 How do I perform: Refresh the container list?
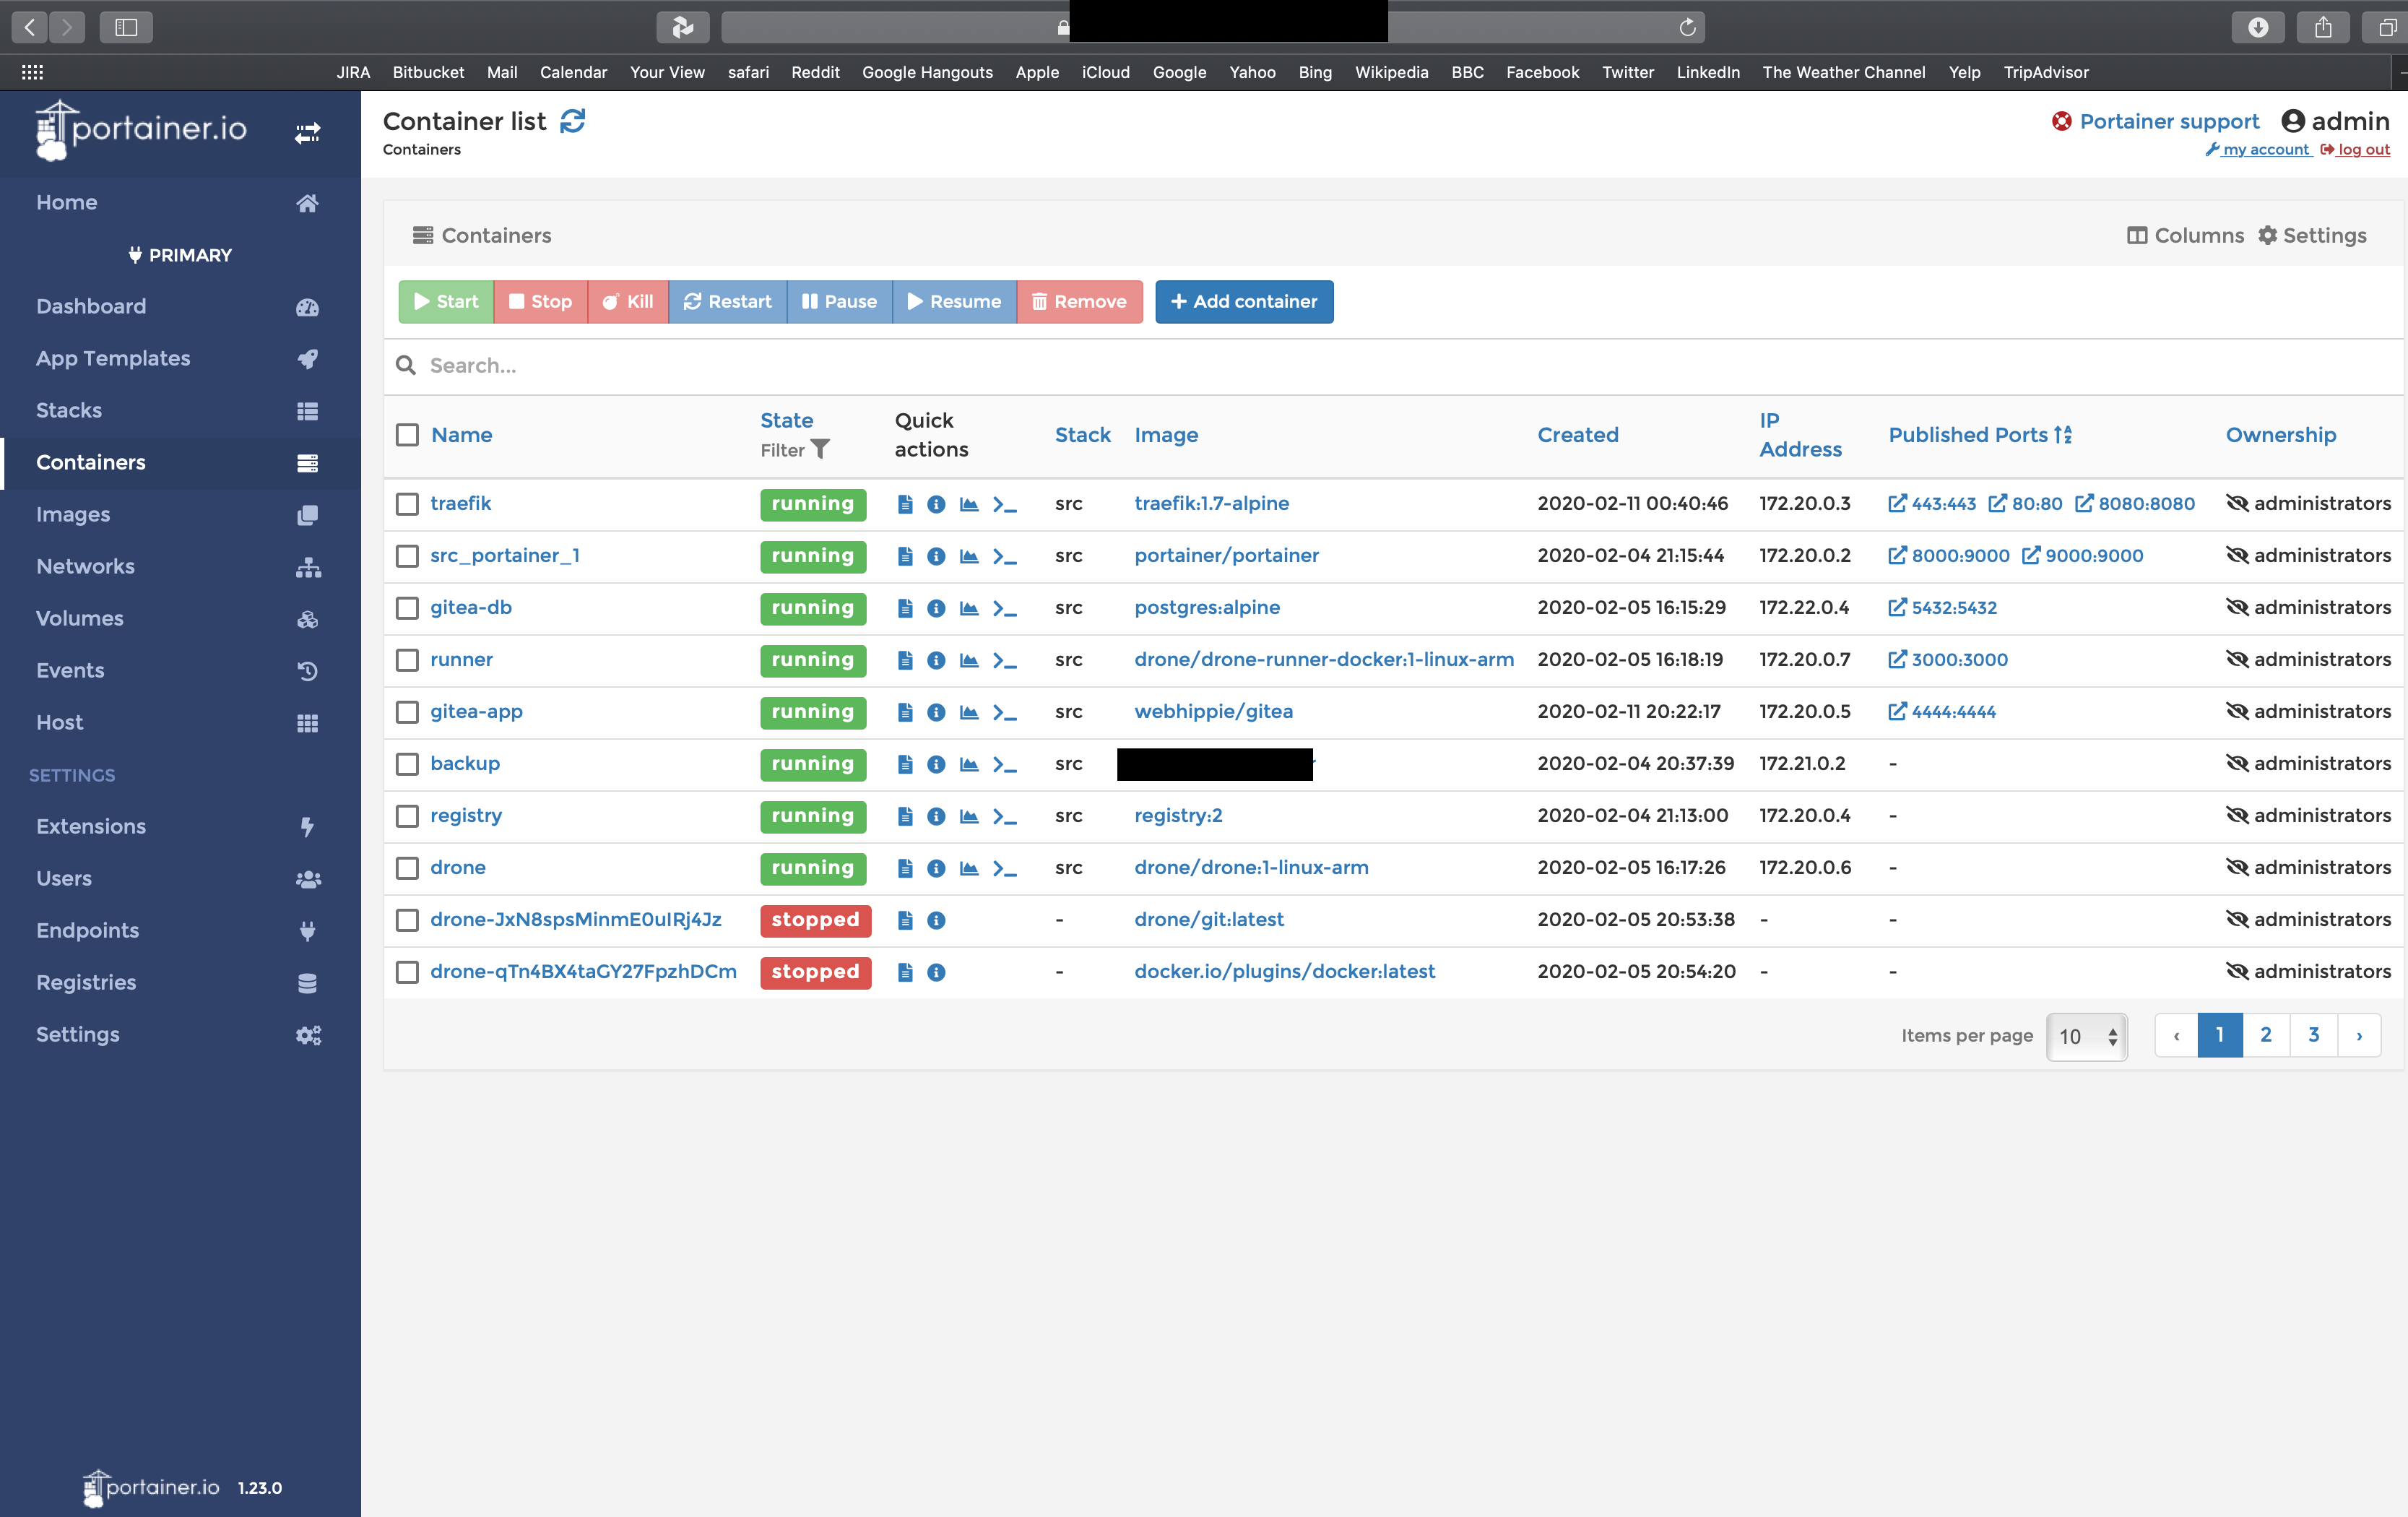[x=572, y=121]
